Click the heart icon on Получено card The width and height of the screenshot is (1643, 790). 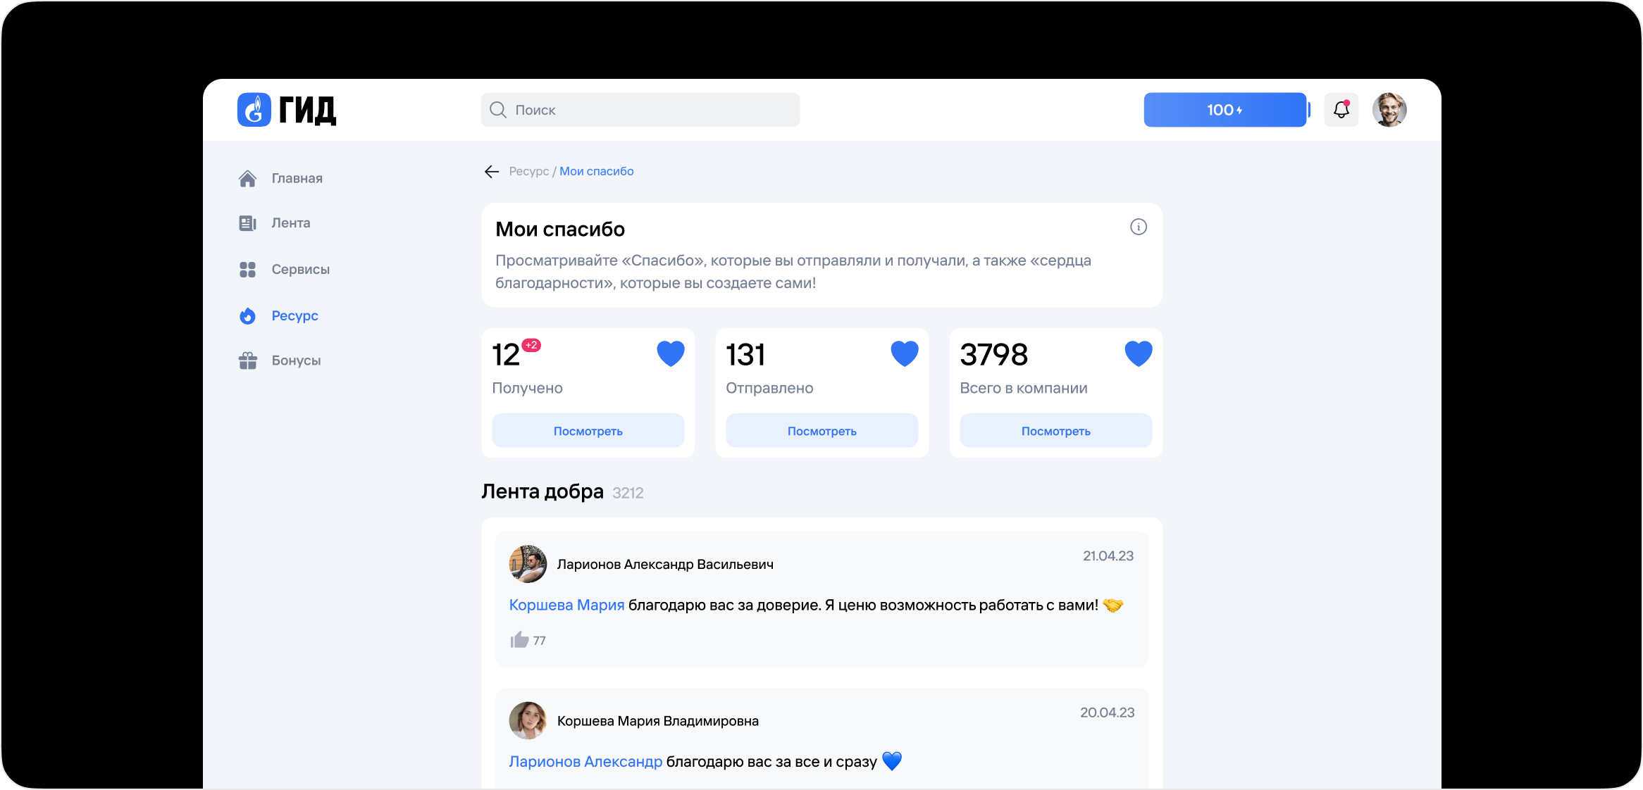[x=671, y=353]
